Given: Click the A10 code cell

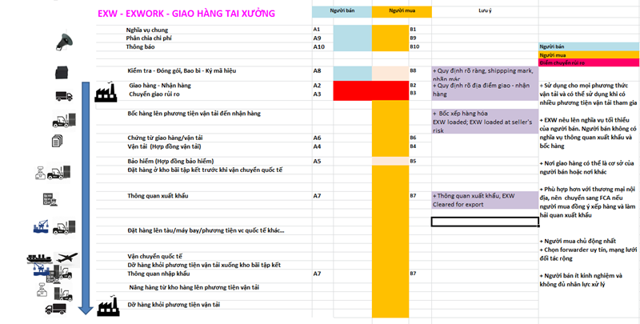Looking at the screenshot, I should (318, 47).
